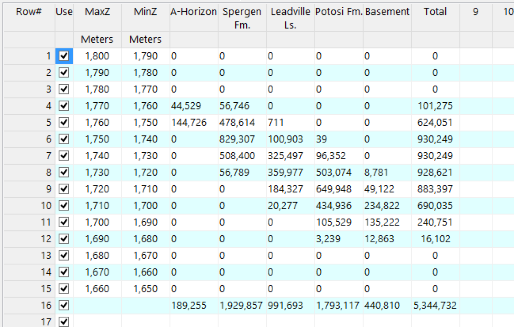This screenshot has width=514, height=327.
Task: Select the A-Horizon column header
Action: click(194, 12)
